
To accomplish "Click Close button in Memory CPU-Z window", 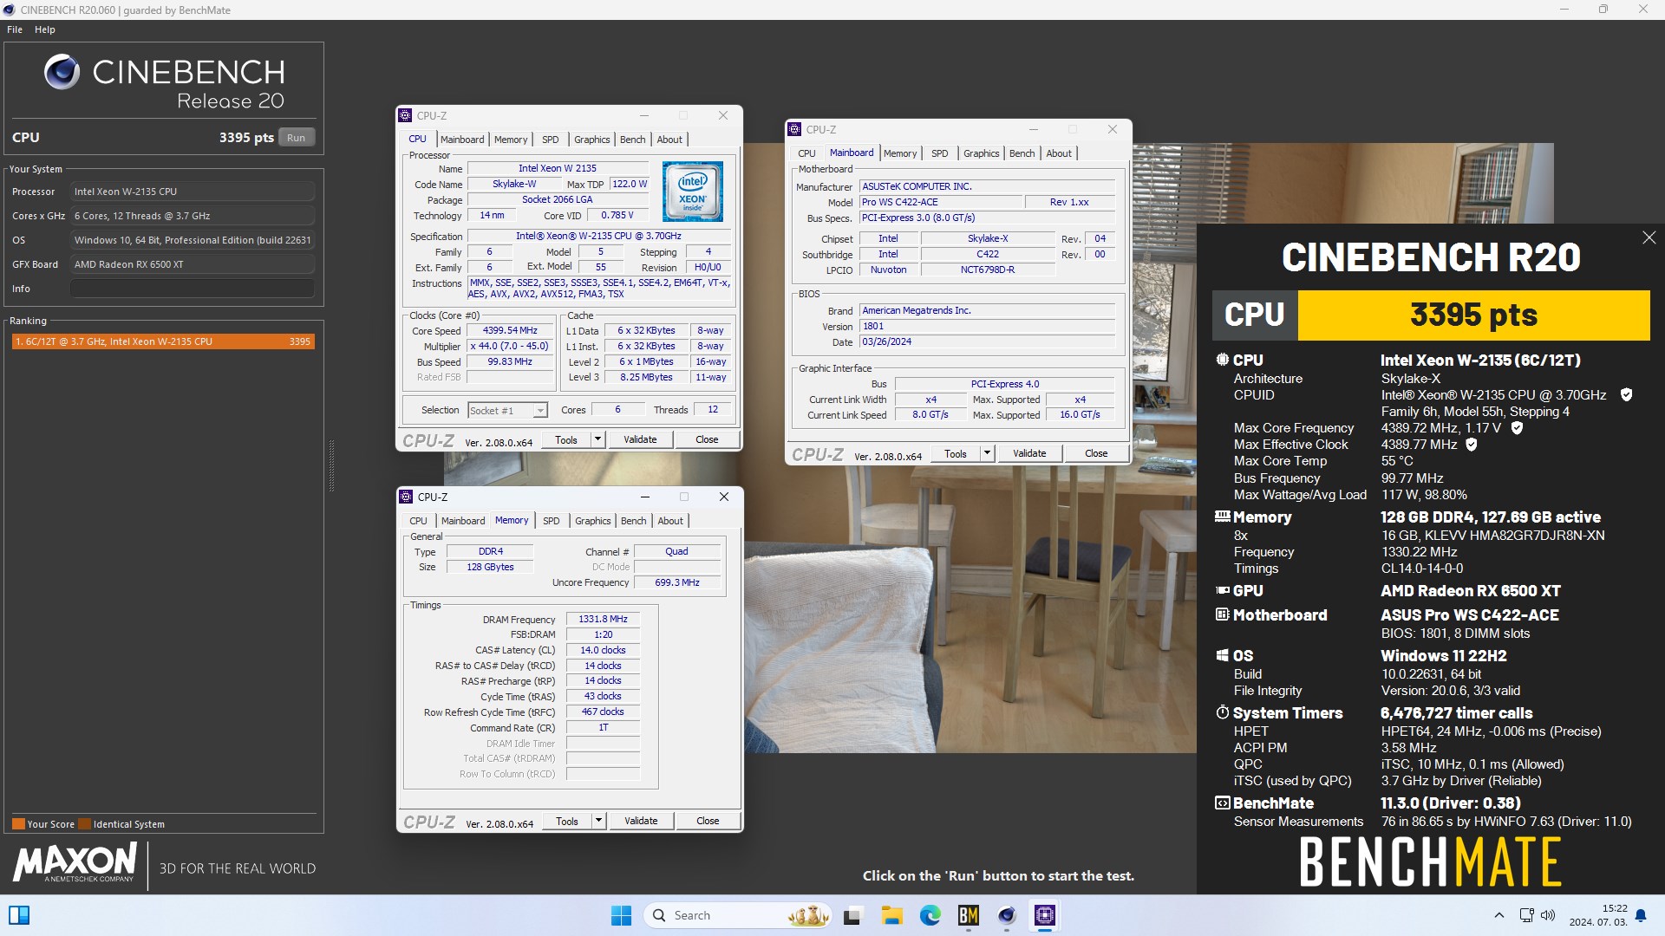I will [708, 821].
